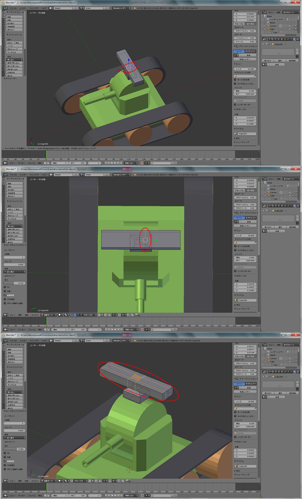The image size is (302, 499).
Task: Adjust the 強さ strength slider
Action: pos(14,283)
